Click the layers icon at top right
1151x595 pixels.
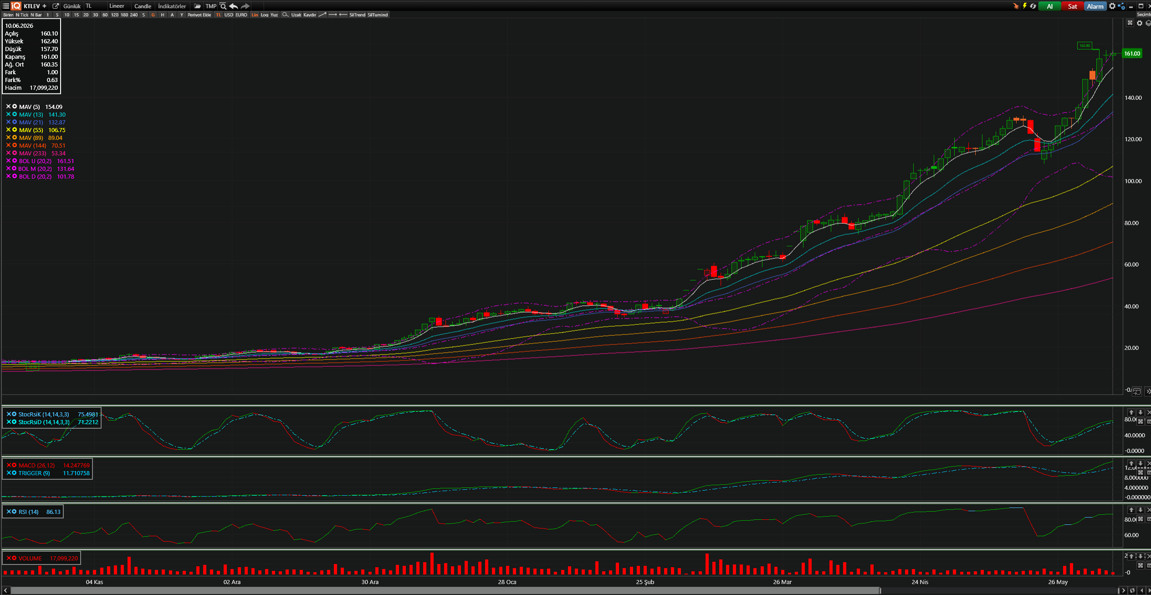click(1148, 23)
